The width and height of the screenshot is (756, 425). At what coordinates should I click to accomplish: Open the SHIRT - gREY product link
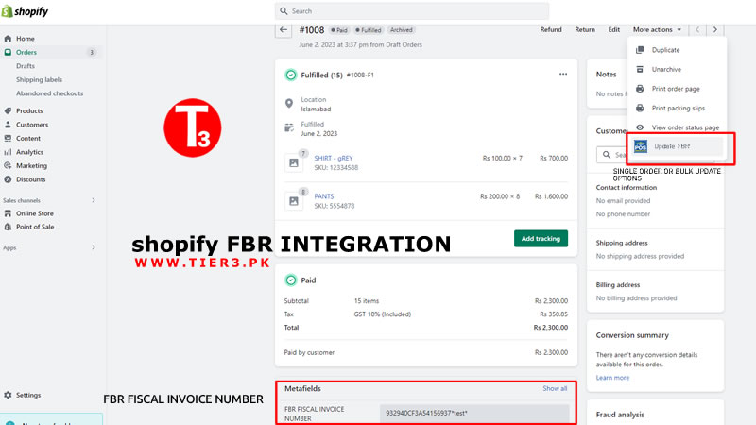point(334,158)
